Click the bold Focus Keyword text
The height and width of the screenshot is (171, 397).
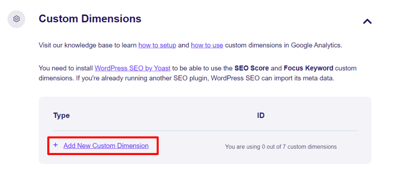309,68
